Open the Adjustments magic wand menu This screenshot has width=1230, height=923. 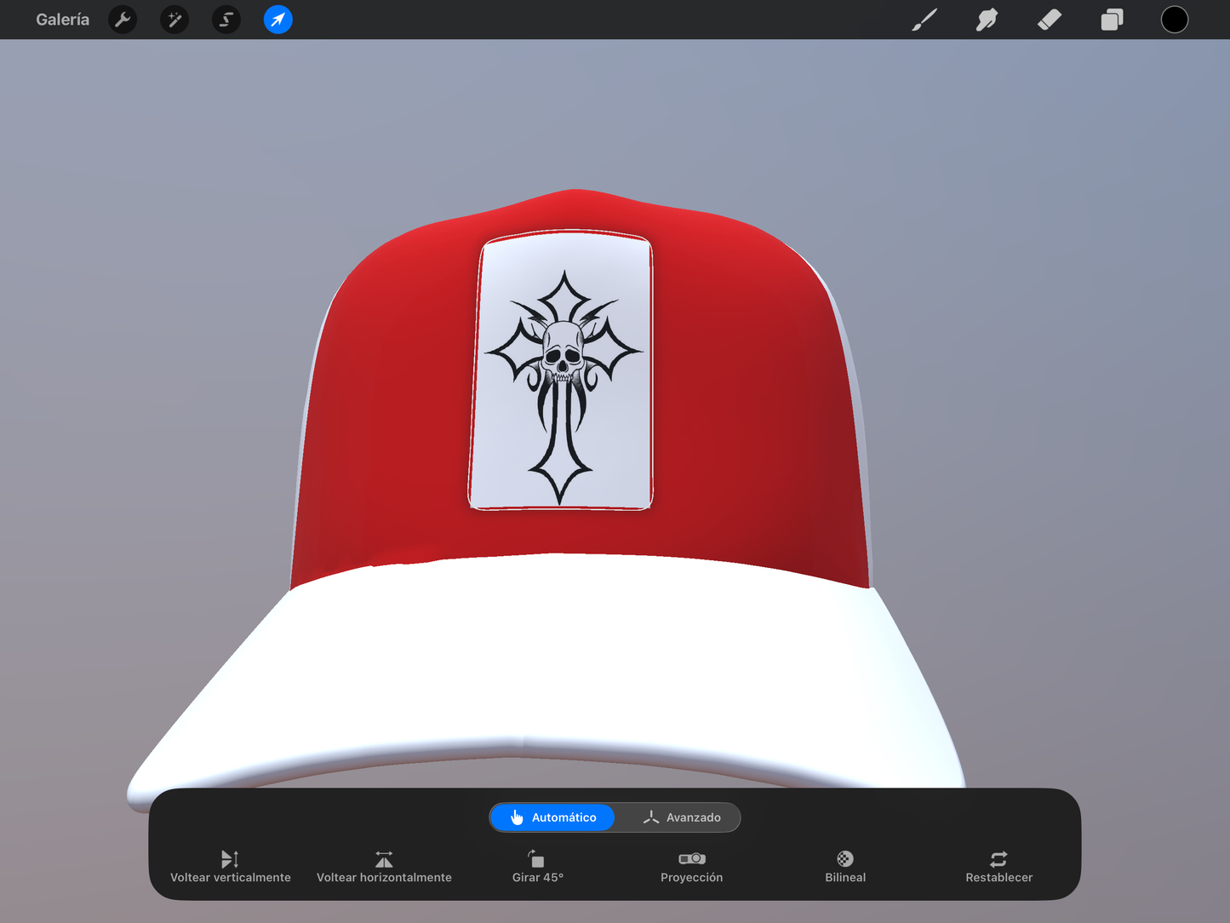pos(174,20)
